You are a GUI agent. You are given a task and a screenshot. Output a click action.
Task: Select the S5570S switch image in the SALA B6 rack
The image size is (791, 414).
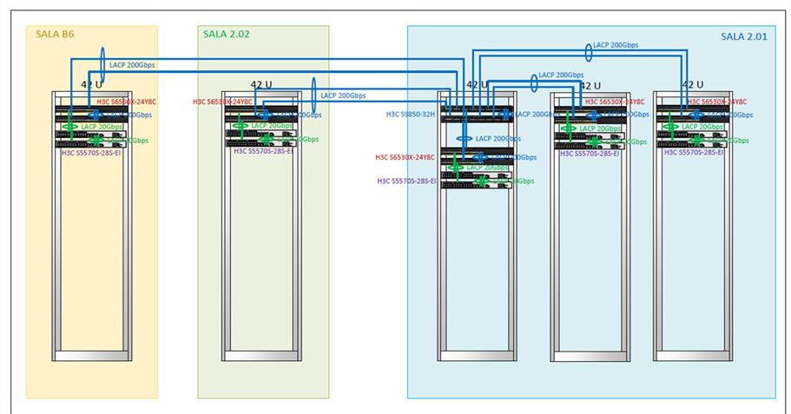click(90, 139)
